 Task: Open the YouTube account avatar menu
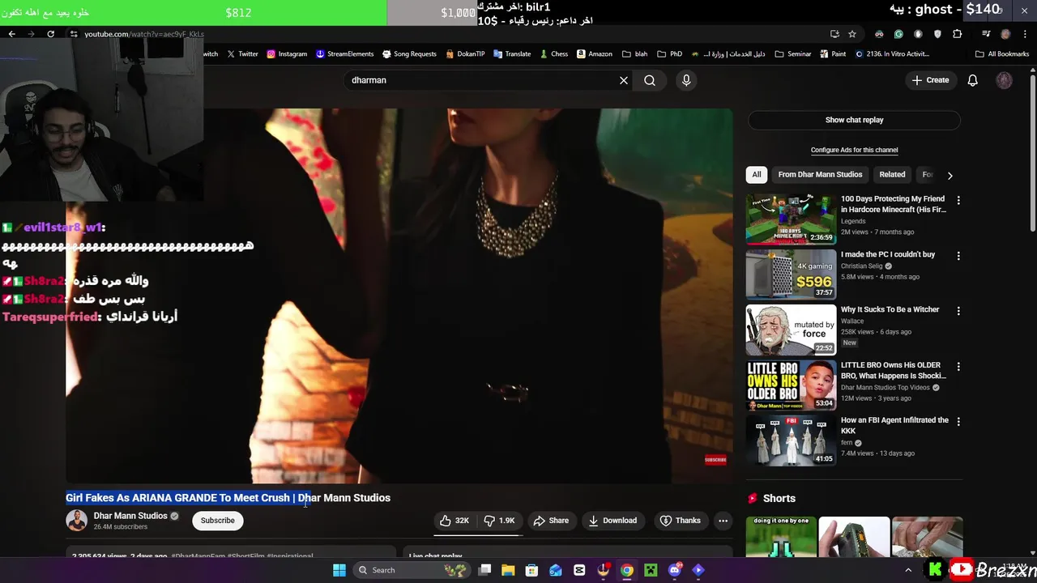tap(1005, 80)
